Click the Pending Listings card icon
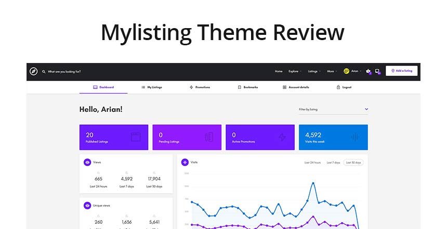The height and width of the screenshot is (229, 447). (x=209, y=137)
